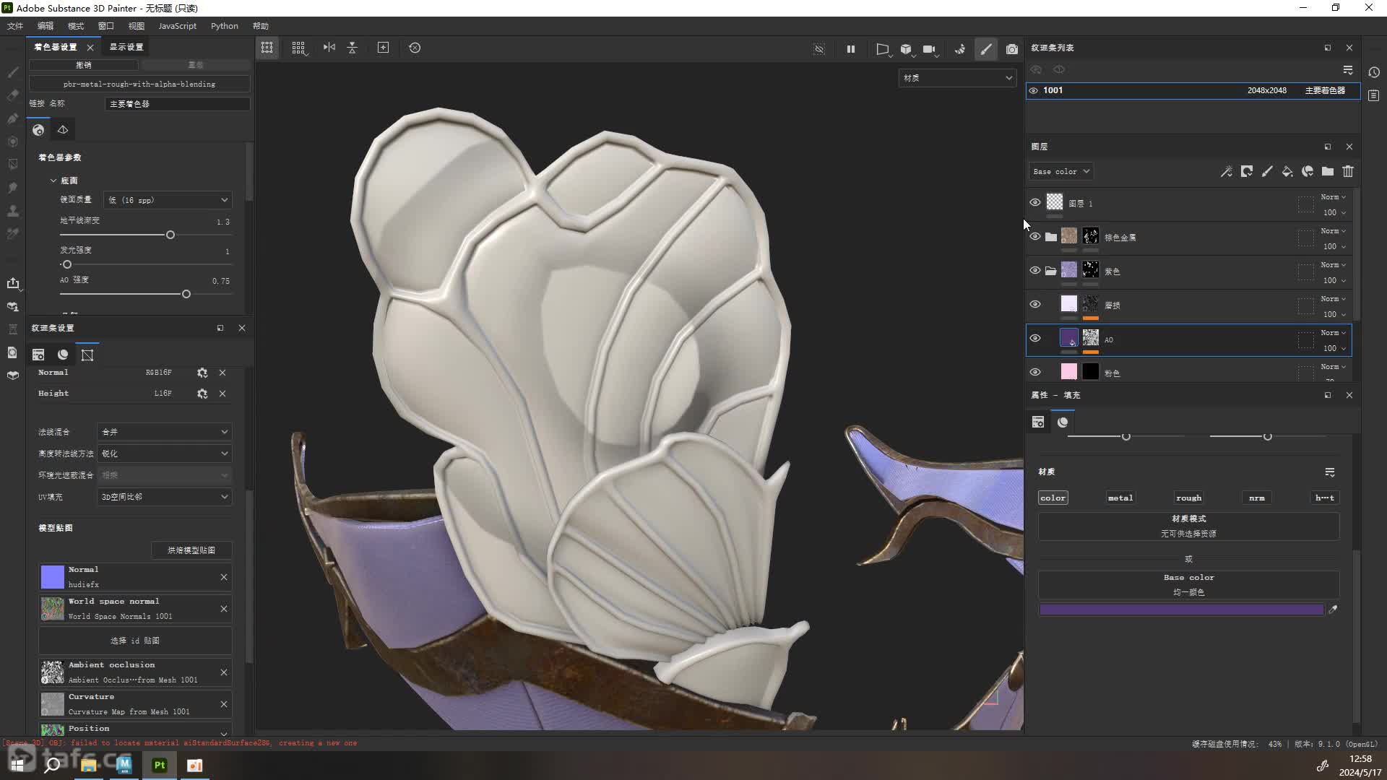
Task: Add a fill layer with bucket icon
Action: tap(1287, 172)
